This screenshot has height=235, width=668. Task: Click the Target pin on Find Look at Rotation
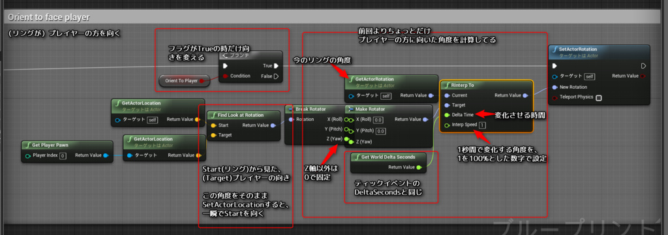point(213,134)
